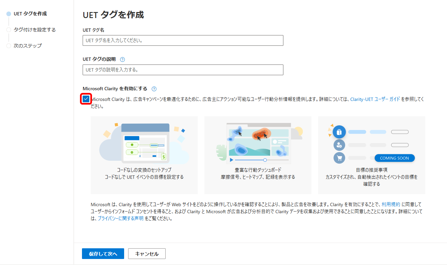Open help icon beside Microsoft Clarity を有効にする

pyautogui.click(x=154, y=89)
